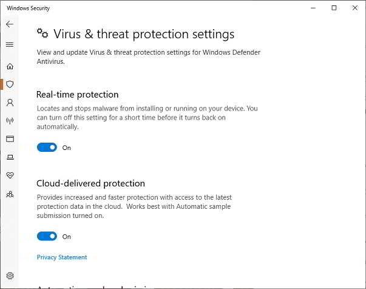The image size is (366, 289).
Task: Open the Home section icon
Action: [x=10, y=66]
